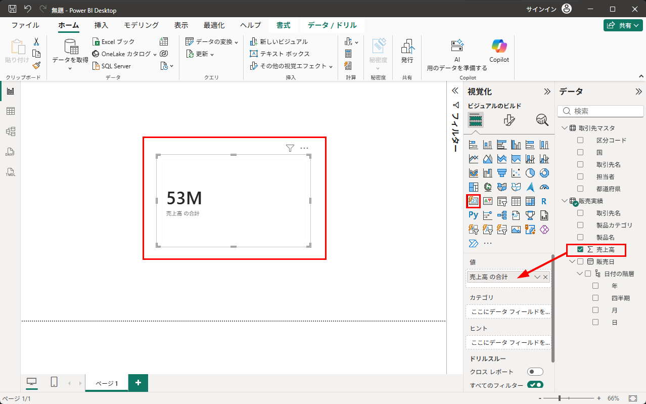Select the treemap visual
This screenshot has height=404, width=646.
click(474, 187)
